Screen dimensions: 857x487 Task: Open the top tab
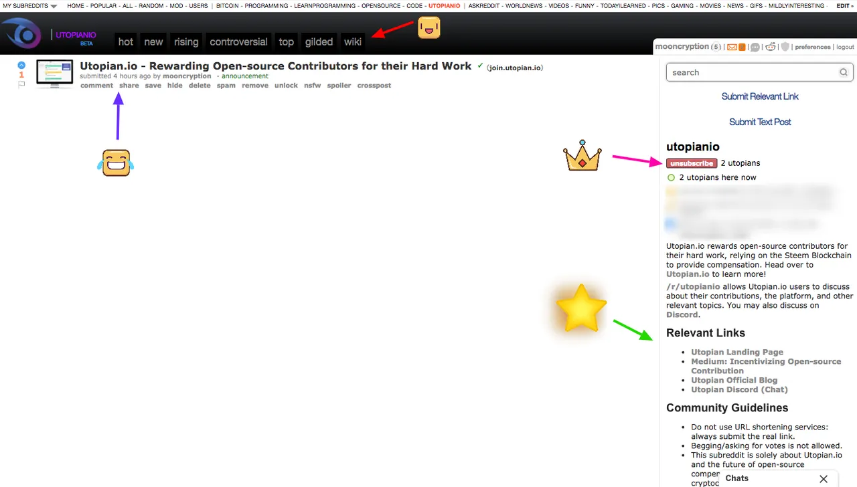coord(287,41)
